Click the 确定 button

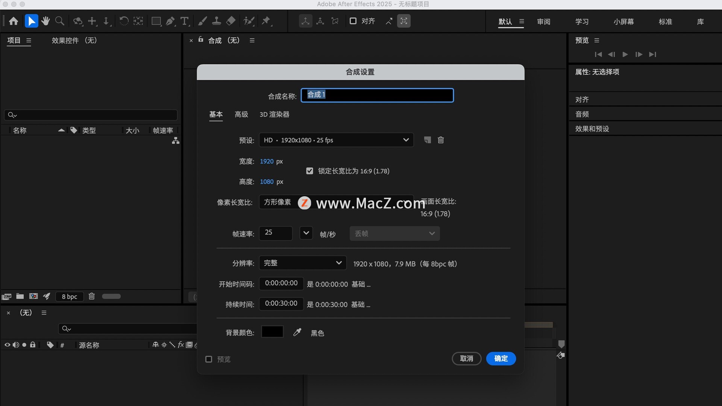coord(501,359)
